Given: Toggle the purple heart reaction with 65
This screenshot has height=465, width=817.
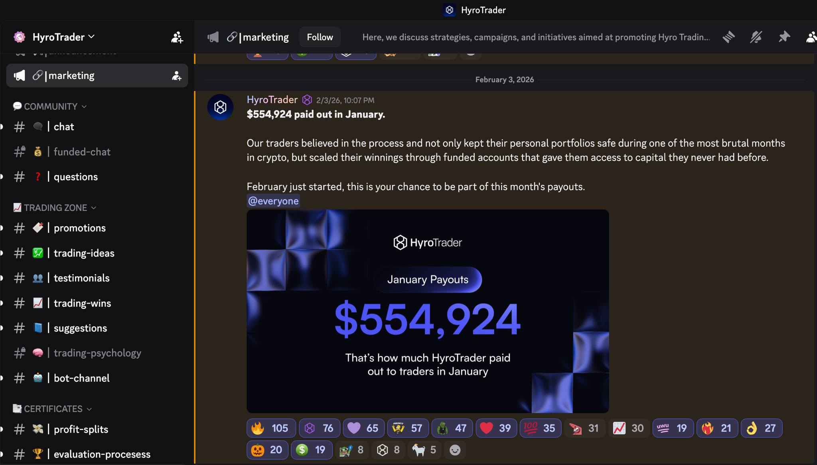Looking at the screenshot, I should click(x=363, y=428).
